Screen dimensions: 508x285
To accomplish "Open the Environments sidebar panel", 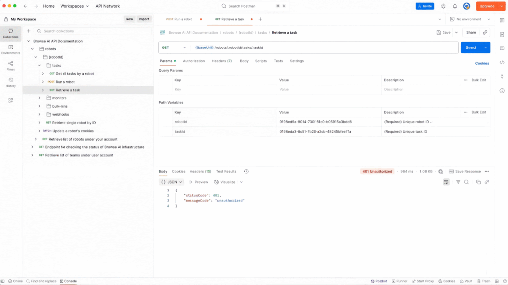I will (x=11, y=49).
